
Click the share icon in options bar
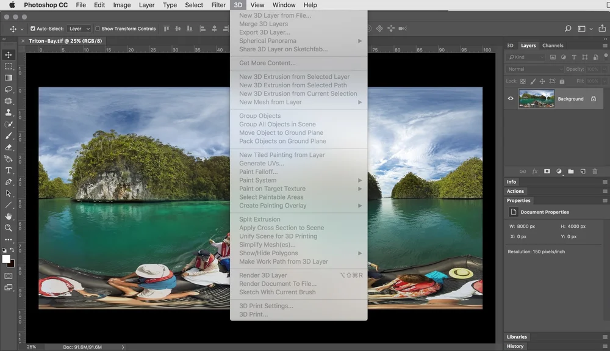click(x=602, y=29)
